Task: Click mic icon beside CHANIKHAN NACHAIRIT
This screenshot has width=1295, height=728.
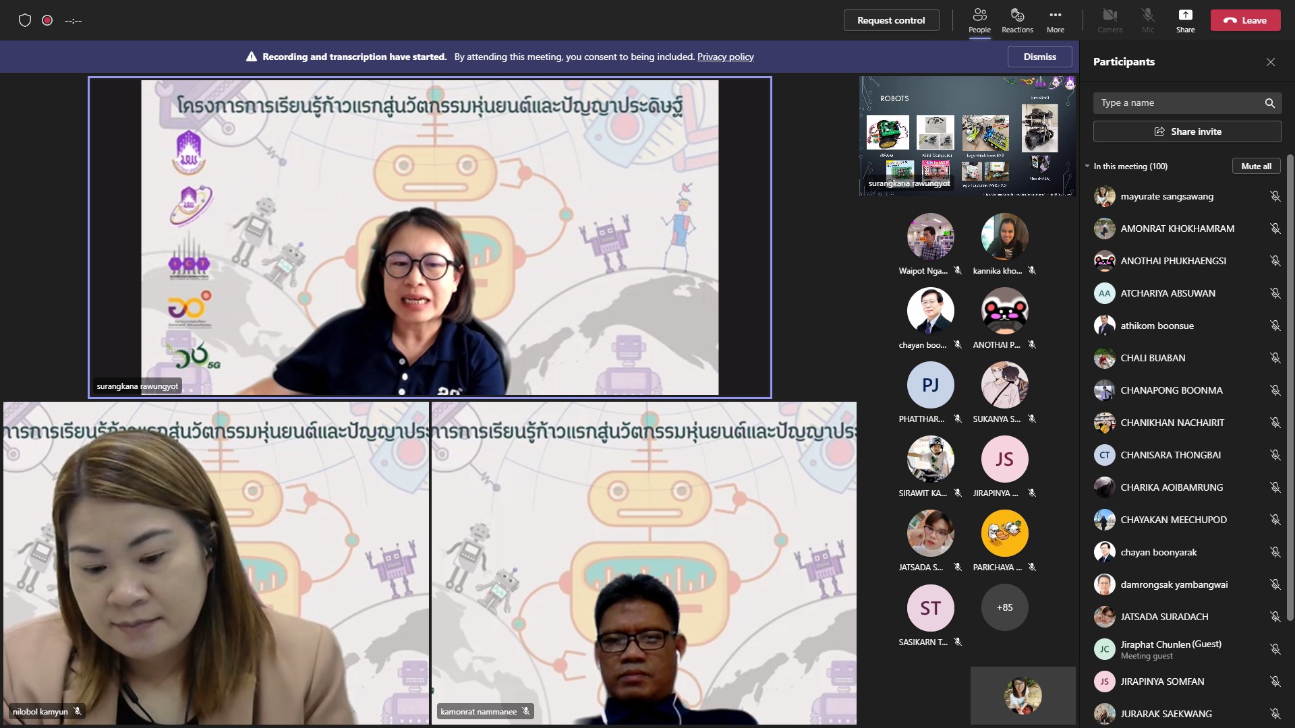Action: (1275, 423)
